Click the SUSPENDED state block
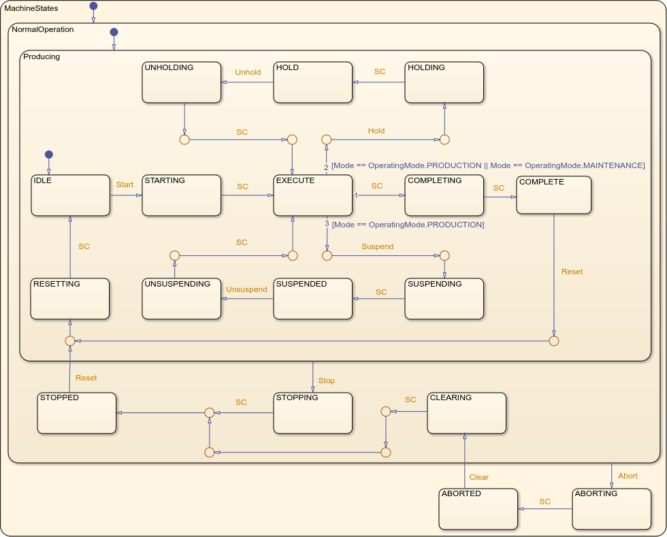This screenshot has height=537, width=667. (313, 299)
